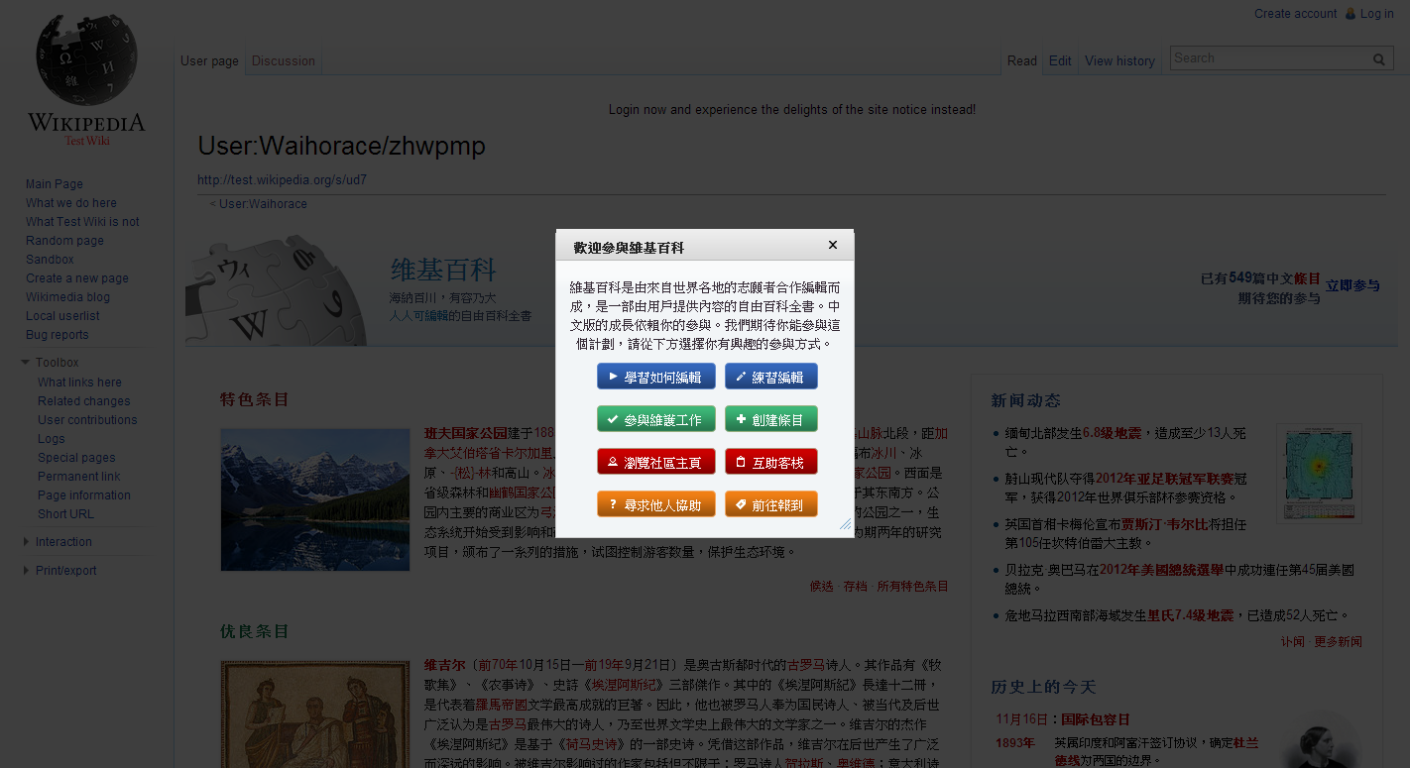Screen dimensions: 1410x768
Task: Click the 维吉尔 article link
Action: point(444,664)
